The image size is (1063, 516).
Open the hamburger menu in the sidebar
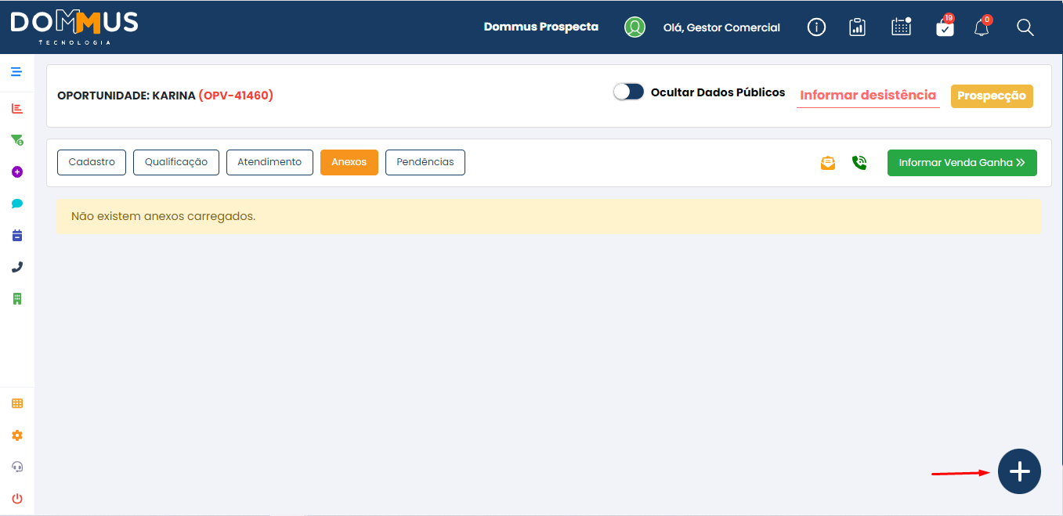coord(16,72)
